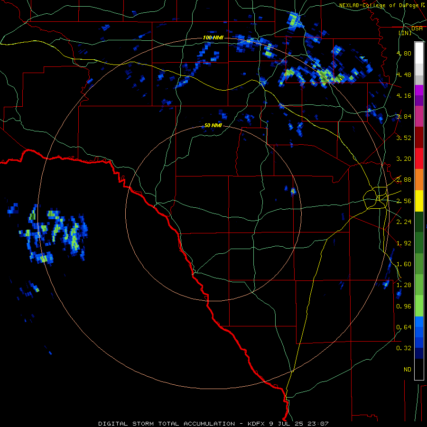Click the DSA product label
427x427 pixels.
[x=417, y=28]
